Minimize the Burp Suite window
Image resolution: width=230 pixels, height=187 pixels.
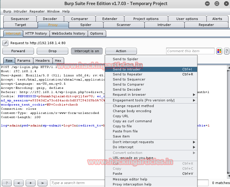click(x=207, y=4)
